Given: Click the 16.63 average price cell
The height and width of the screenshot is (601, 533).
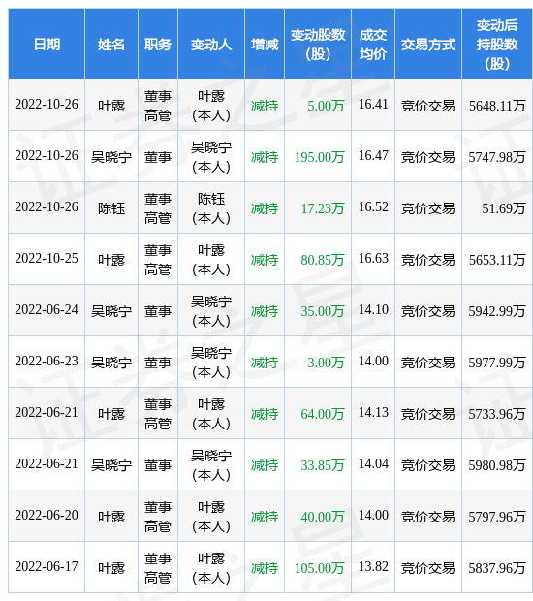Looking at the screenshot, I should pyautogui.click(x=373, y=258).
